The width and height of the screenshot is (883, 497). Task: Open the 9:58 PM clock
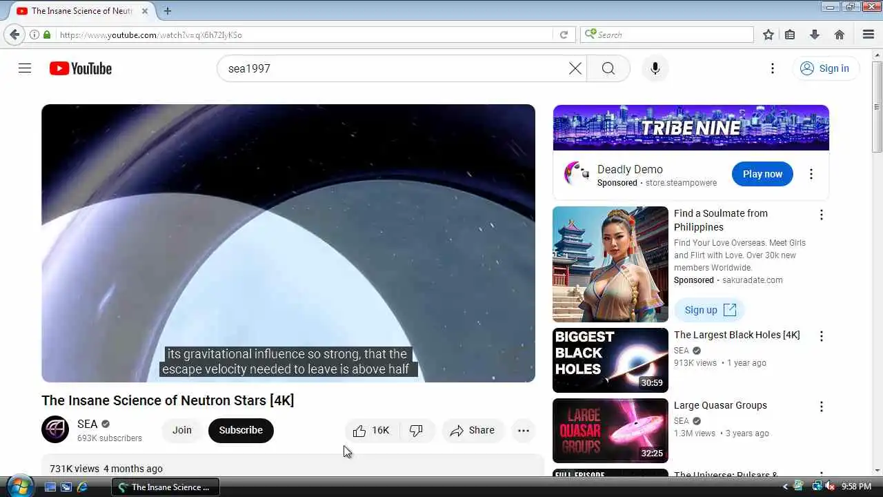click(856, 487)
